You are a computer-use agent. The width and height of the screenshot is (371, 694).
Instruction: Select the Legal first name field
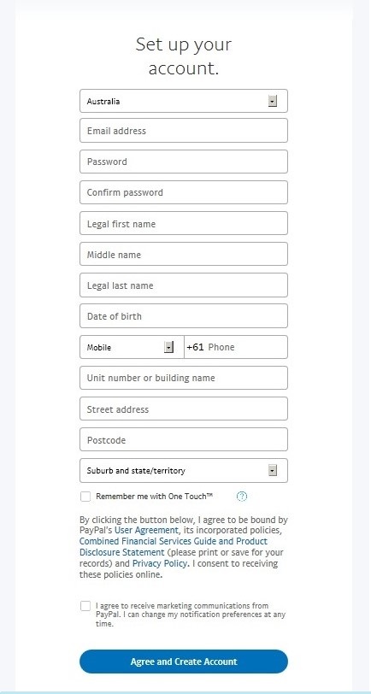tap(184, 223)
